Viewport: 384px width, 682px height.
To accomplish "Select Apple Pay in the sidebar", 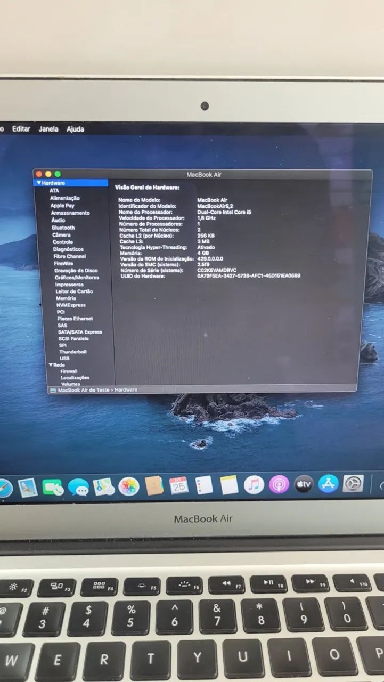I will 62,205.
